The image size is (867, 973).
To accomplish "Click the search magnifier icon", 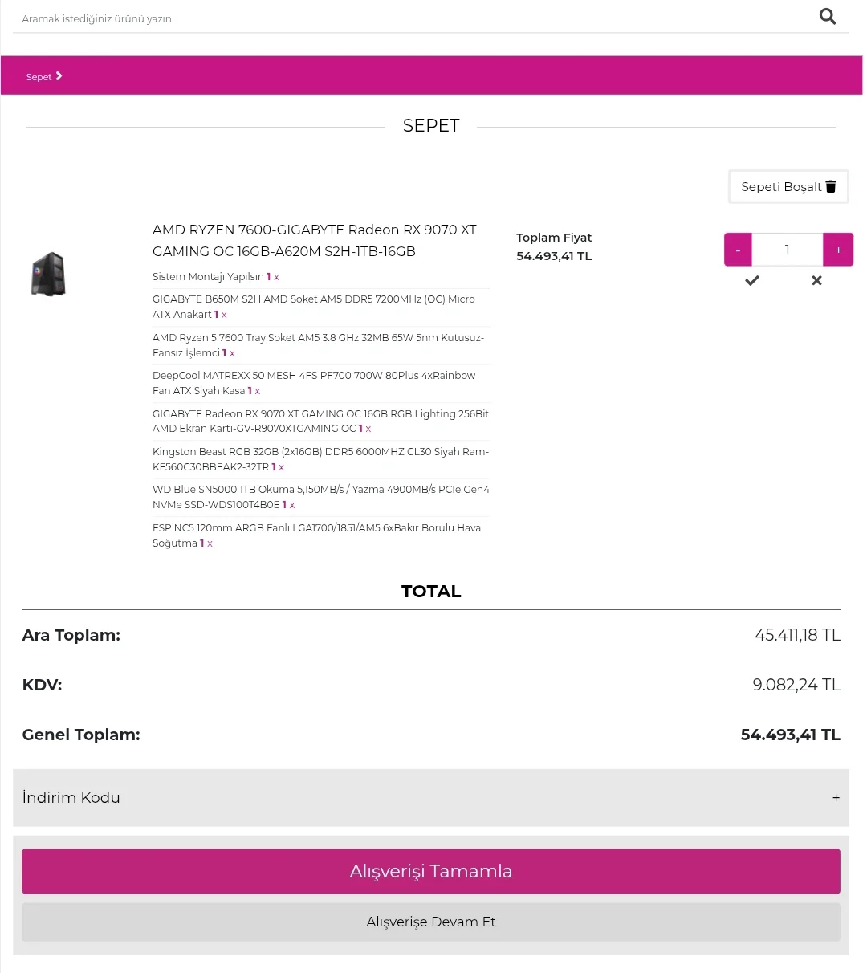I will tap(827, 17).
